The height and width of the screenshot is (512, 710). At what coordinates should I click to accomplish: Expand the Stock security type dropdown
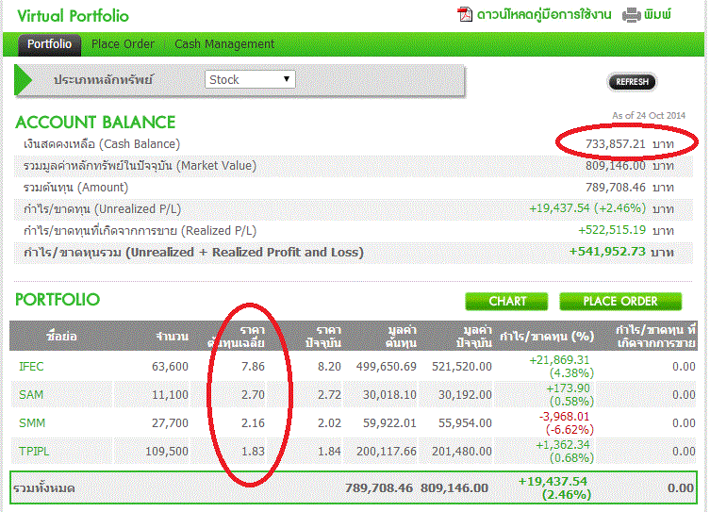point(250,79)
